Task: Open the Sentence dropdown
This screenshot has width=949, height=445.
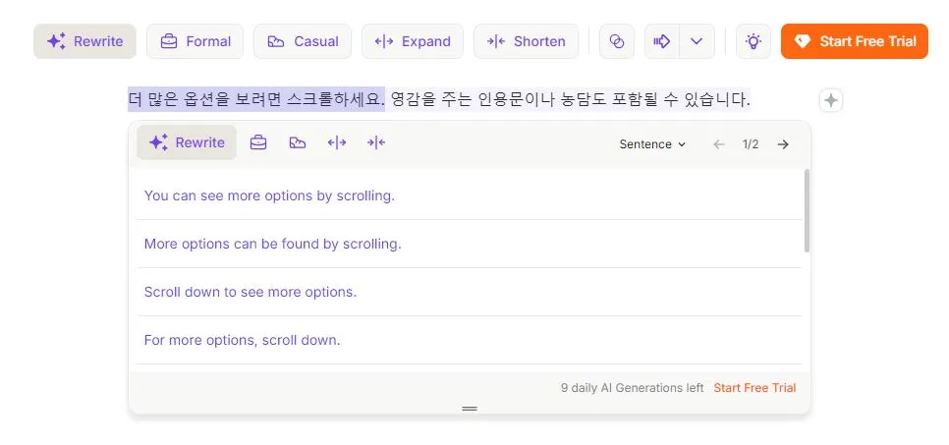Action: coord(652,144)
